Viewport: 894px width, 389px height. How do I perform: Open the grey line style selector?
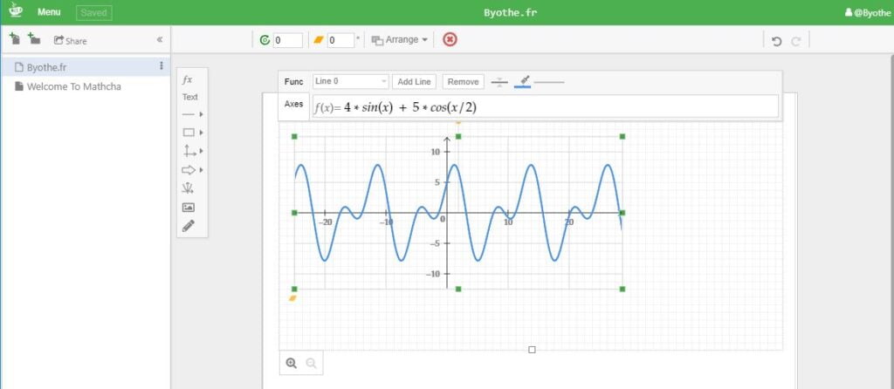point(549,82)
